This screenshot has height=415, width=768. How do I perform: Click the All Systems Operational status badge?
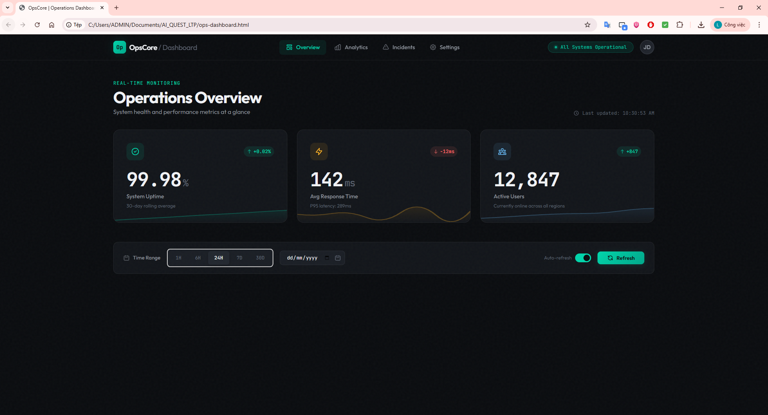pyautogui.click(x=590, y=47)
